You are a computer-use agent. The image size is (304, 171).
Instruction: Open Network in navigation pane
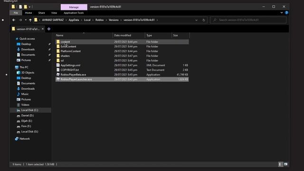pyautogui.click(x=24, y=139)
